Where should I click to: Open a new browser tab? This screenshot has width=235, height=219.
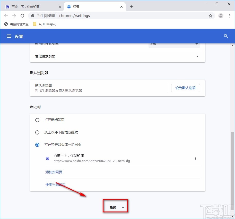tap(131, 7)
